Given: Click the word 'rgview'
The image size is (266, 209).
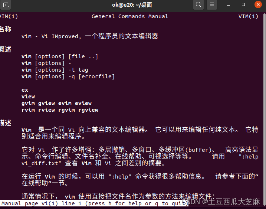Looking at the screenshot, I should (x=88, y=110).
